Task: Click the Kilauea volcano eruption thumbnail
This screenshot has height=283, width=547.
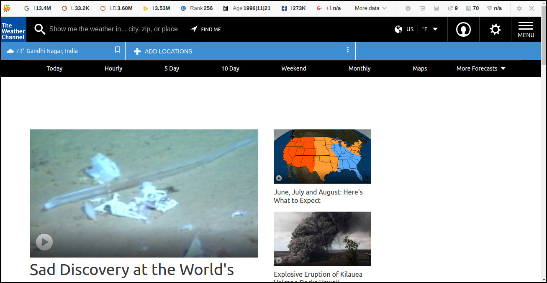Action: pyautogui.click(x=322, y=239)
